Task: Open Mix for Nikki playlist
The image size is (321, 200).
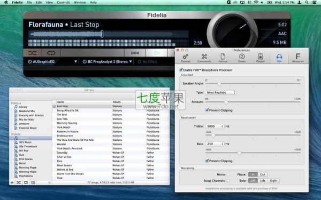Action: pos(27,119)
